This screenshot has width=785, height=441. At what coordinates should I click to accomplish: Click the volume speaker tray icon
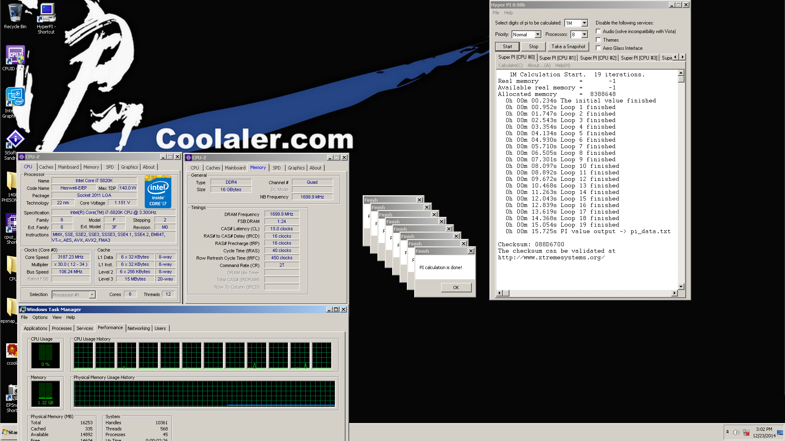tap(736, 432)
